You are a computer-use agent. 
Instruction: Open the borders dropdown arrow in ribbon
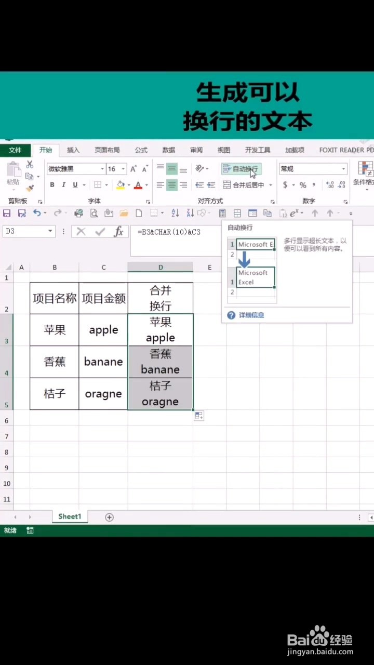coord(106,185)
